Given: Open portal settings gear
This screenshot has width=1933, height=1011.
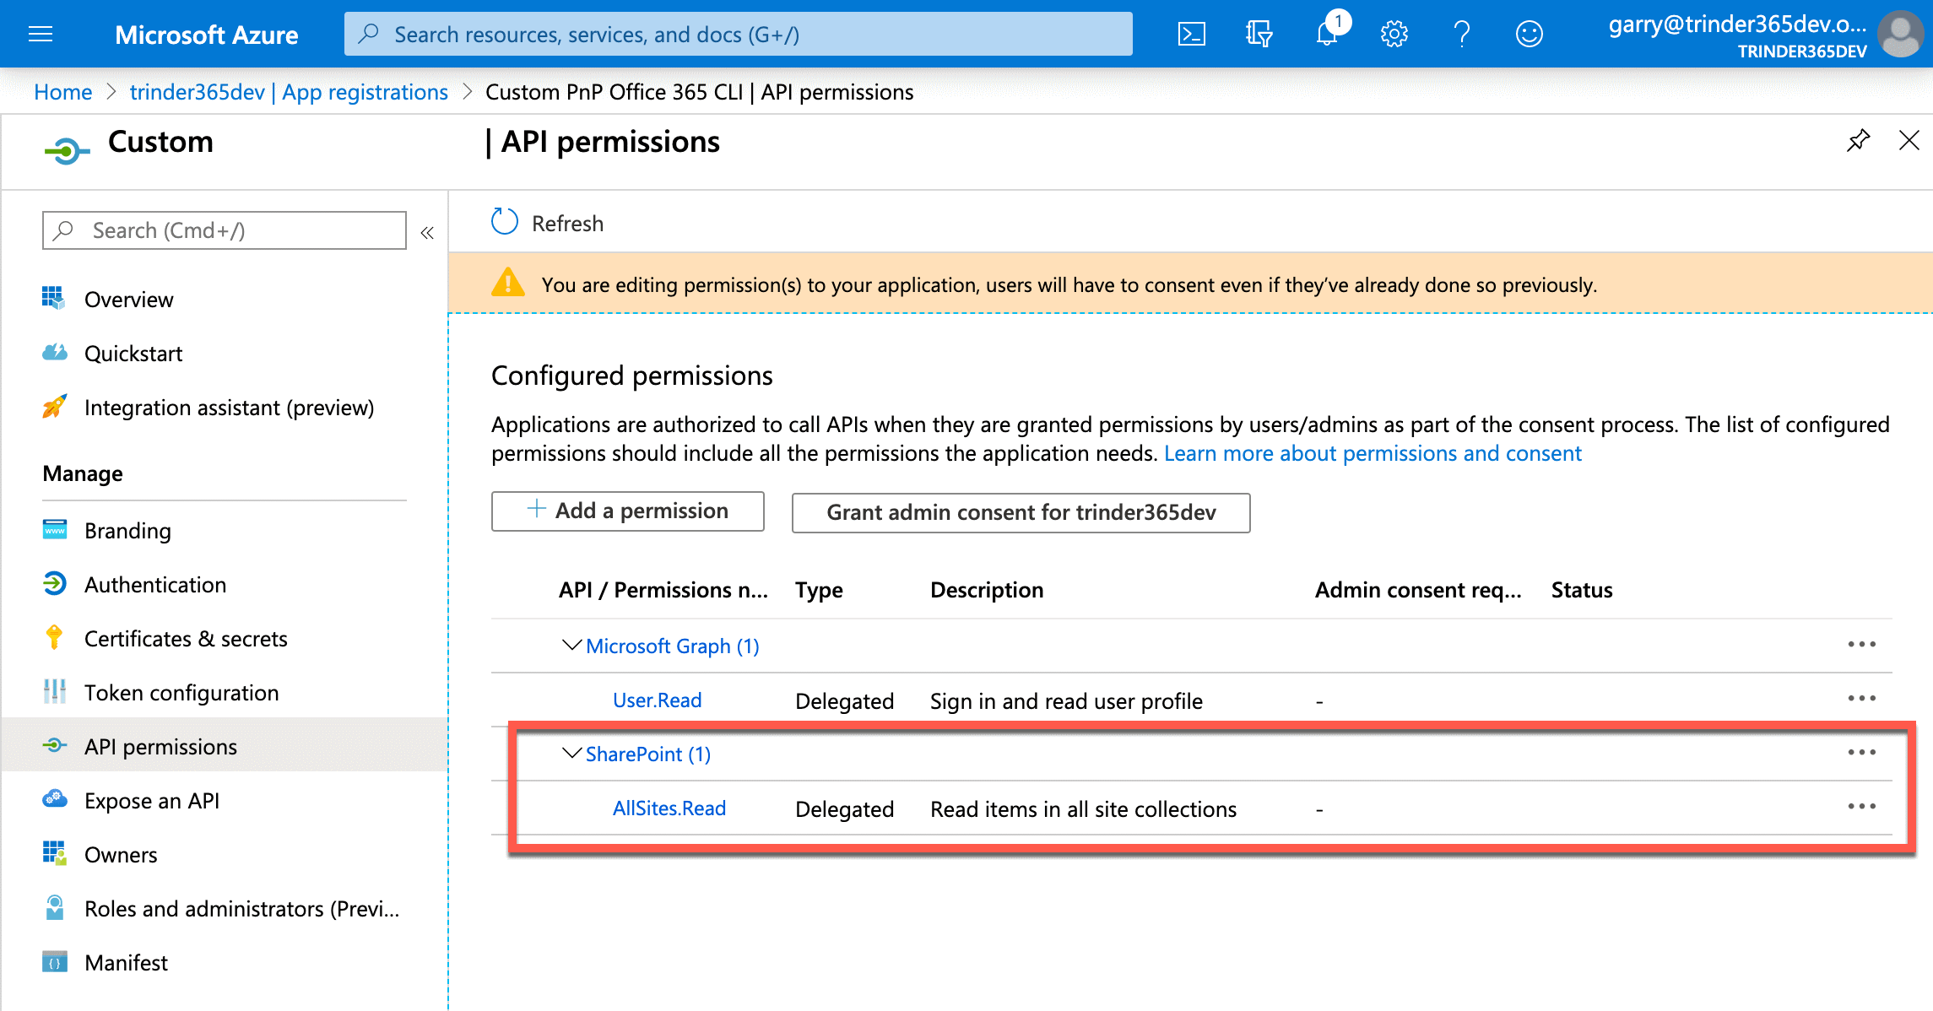Looking at the screenshot, I should coord(1394,34).
